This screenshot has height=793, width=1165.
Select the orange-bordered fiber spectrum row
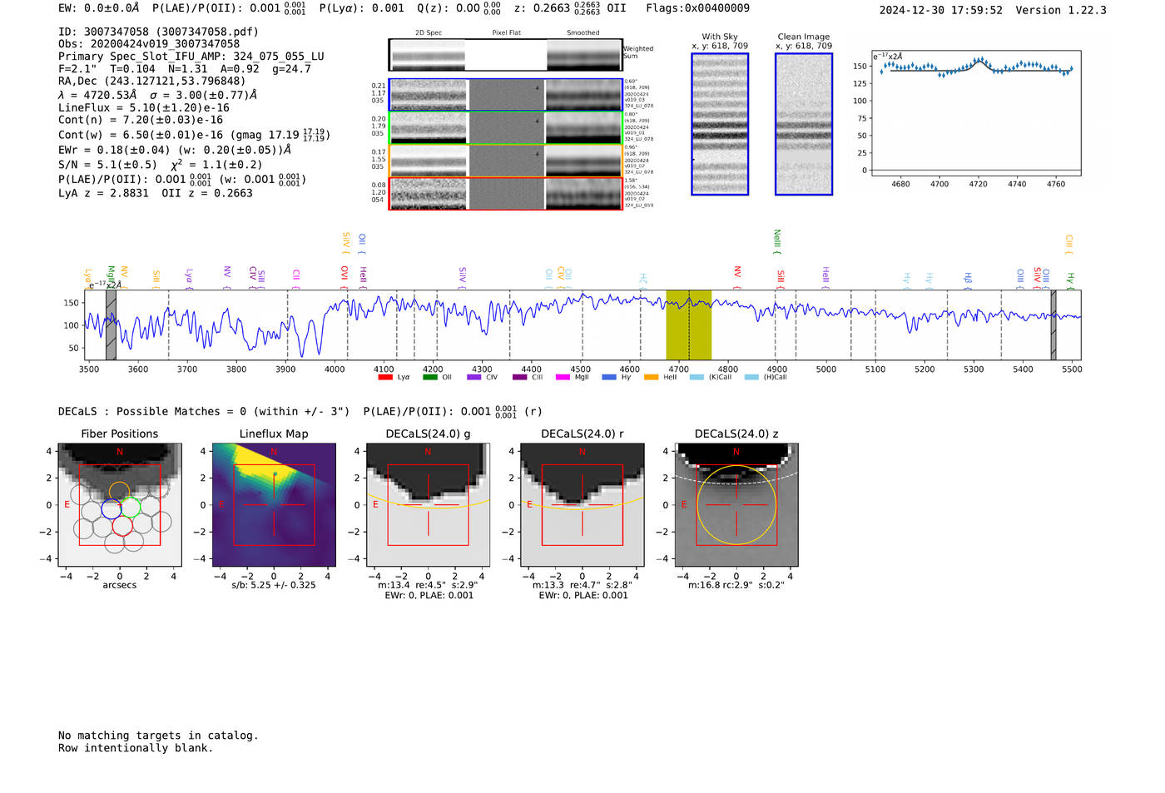[505, 161]
